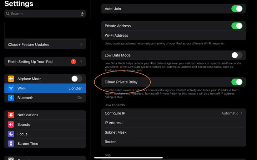Tap the iCloud Private Relay label
257x160 pixels.
pyautogui.click(x=121, y=82)
